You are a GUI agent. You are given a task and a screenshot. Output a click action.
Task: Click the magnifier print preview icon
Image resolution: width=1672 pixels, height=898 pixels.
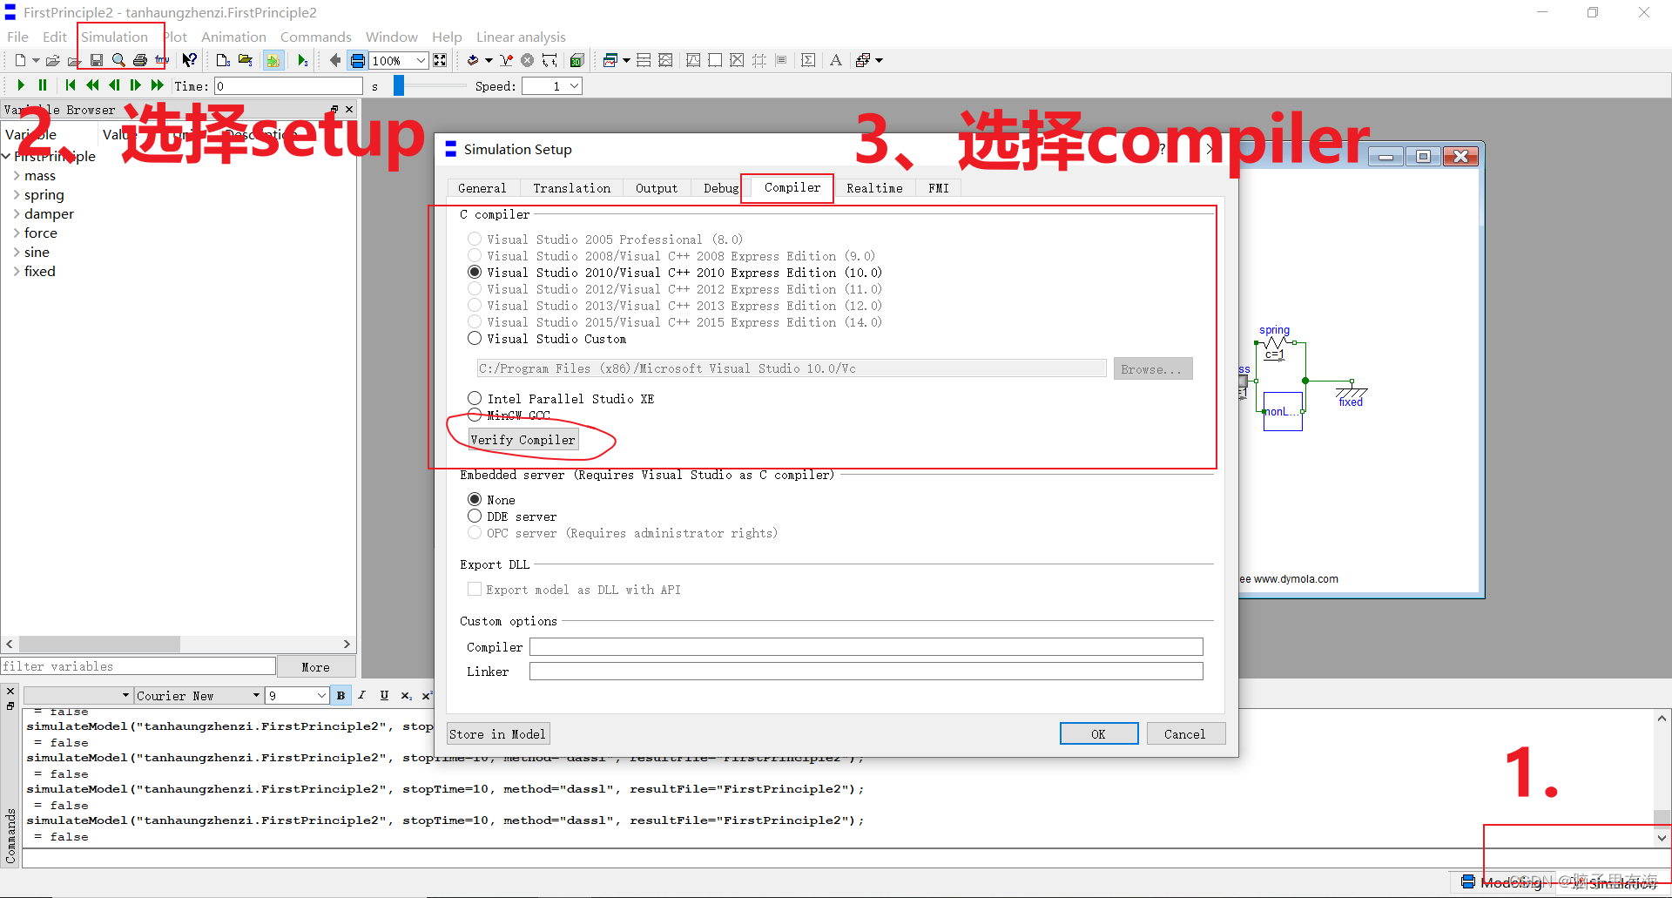coord(118,60)
